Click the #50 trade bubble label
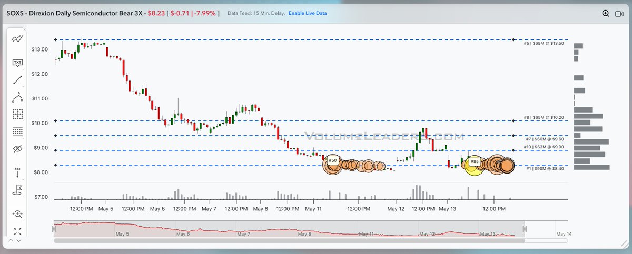632x254 pixels. click(x=333, y=160)
